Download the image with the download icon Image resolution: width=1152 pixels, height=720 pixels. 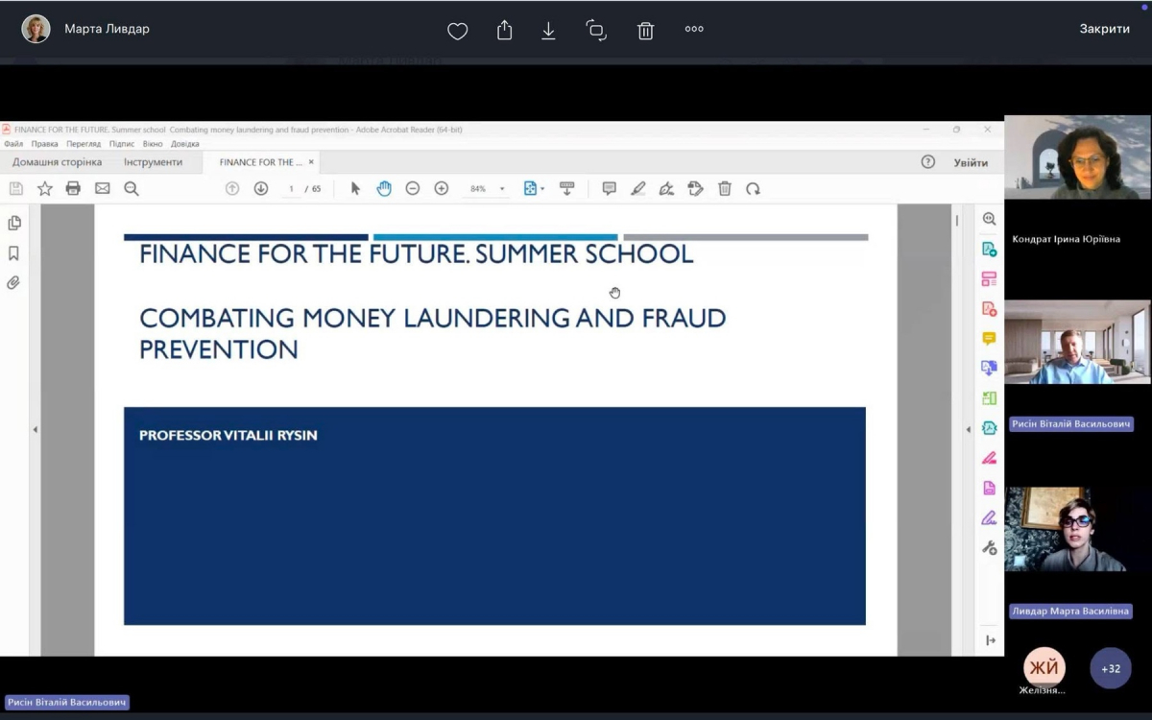click(x=548, y=31)
